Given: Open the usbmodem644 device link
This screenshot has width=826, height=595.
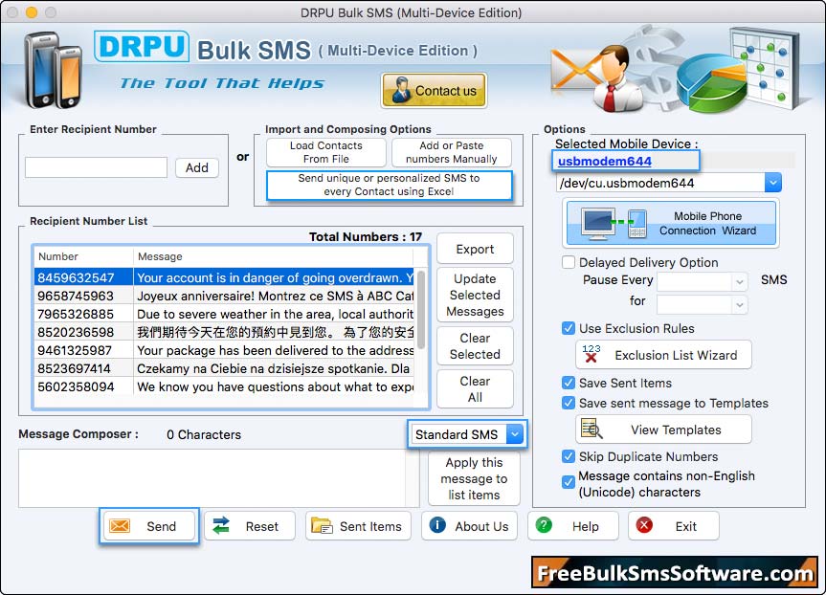Looking at the screenshot, I should (604, 161).
